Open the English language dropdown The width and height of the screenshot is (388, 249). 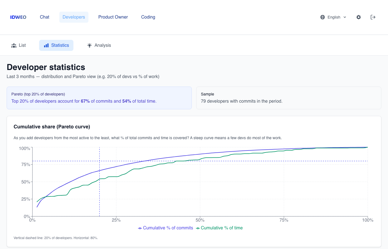click(x=334, y=17)
